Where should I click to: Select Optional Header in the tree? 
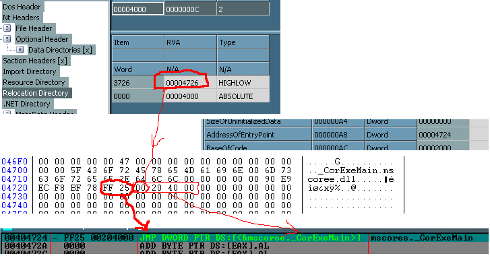[42, 39]
